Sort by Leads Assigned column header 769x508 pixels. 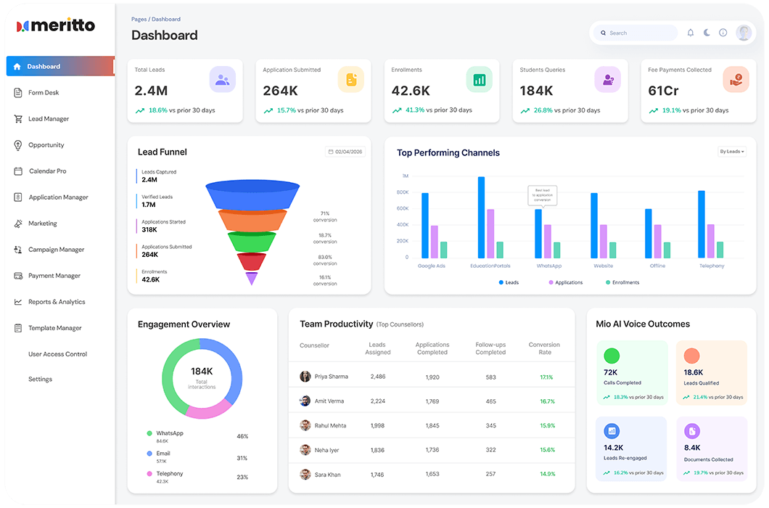tap(378, 348)
